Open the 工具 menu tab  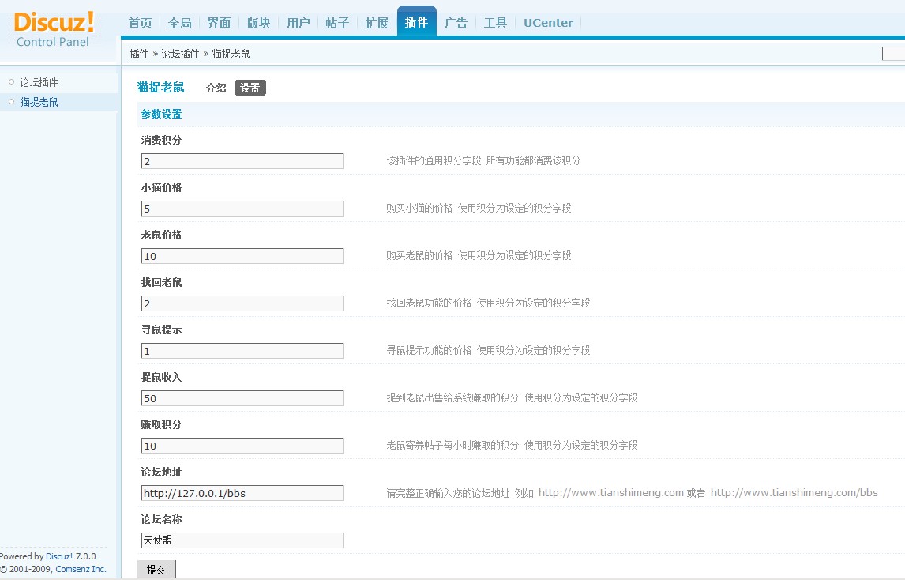click(x=495, y=23)
